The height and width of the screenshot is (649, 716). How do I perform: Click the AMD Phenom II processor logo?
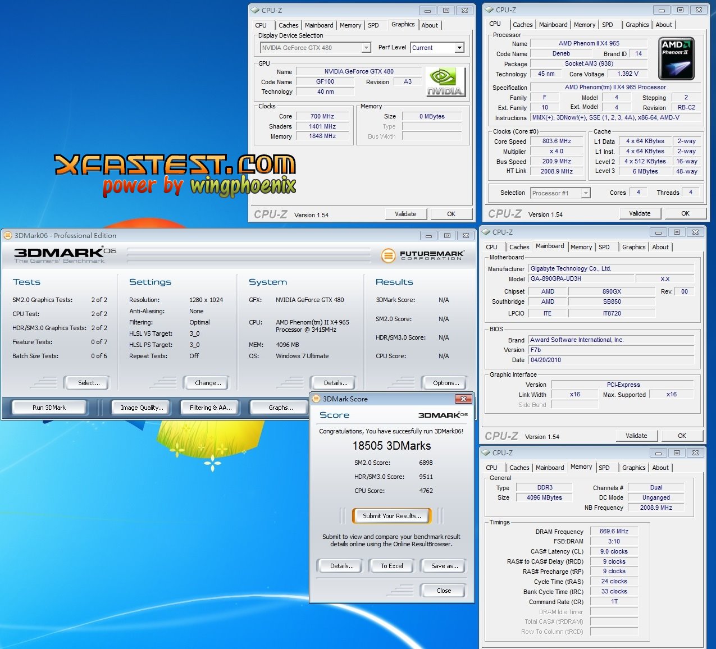click(x=676, y=58)
